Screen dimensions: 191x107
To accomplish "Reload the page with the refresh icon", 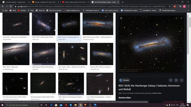I will [11, 7].
